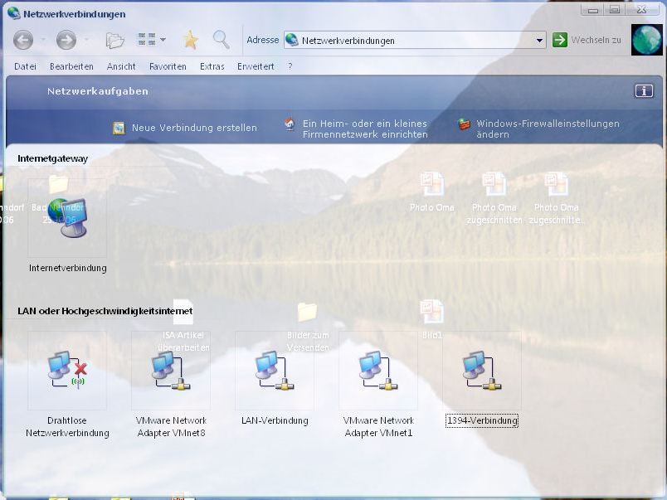Click the Back navigation arrow

tap(23, 40)
